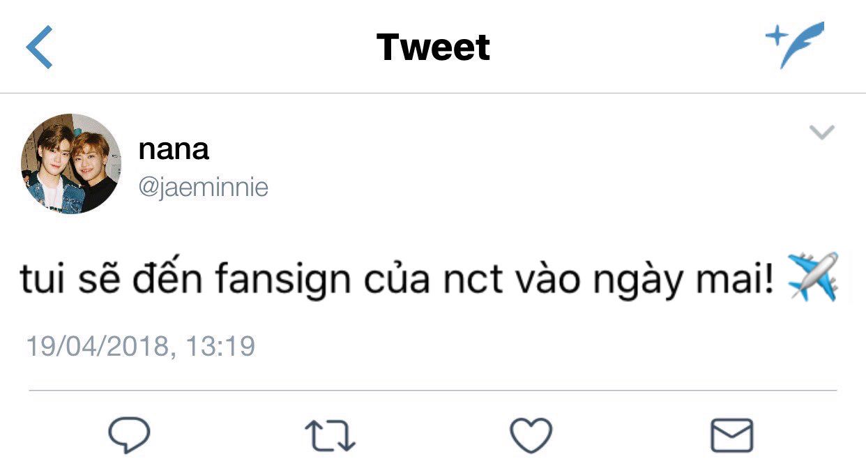Tap the airplane emoji in tweet
The height and width of the screenshot is (475, 866).
click(812, 278)
